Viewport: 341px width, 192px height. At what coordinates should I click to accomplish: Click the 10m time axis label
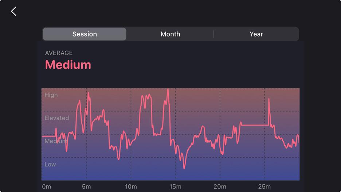click(131, 187)
